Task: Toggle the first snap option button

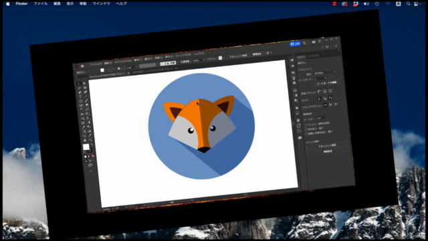Action: click(325, 105)
